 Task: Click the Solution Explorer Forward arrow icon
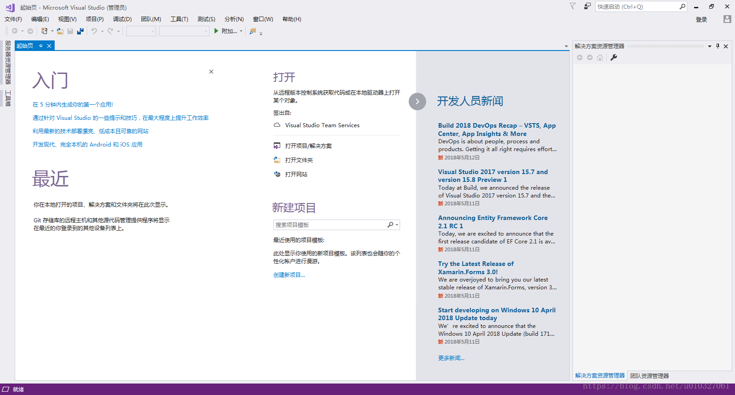(590, 57)
